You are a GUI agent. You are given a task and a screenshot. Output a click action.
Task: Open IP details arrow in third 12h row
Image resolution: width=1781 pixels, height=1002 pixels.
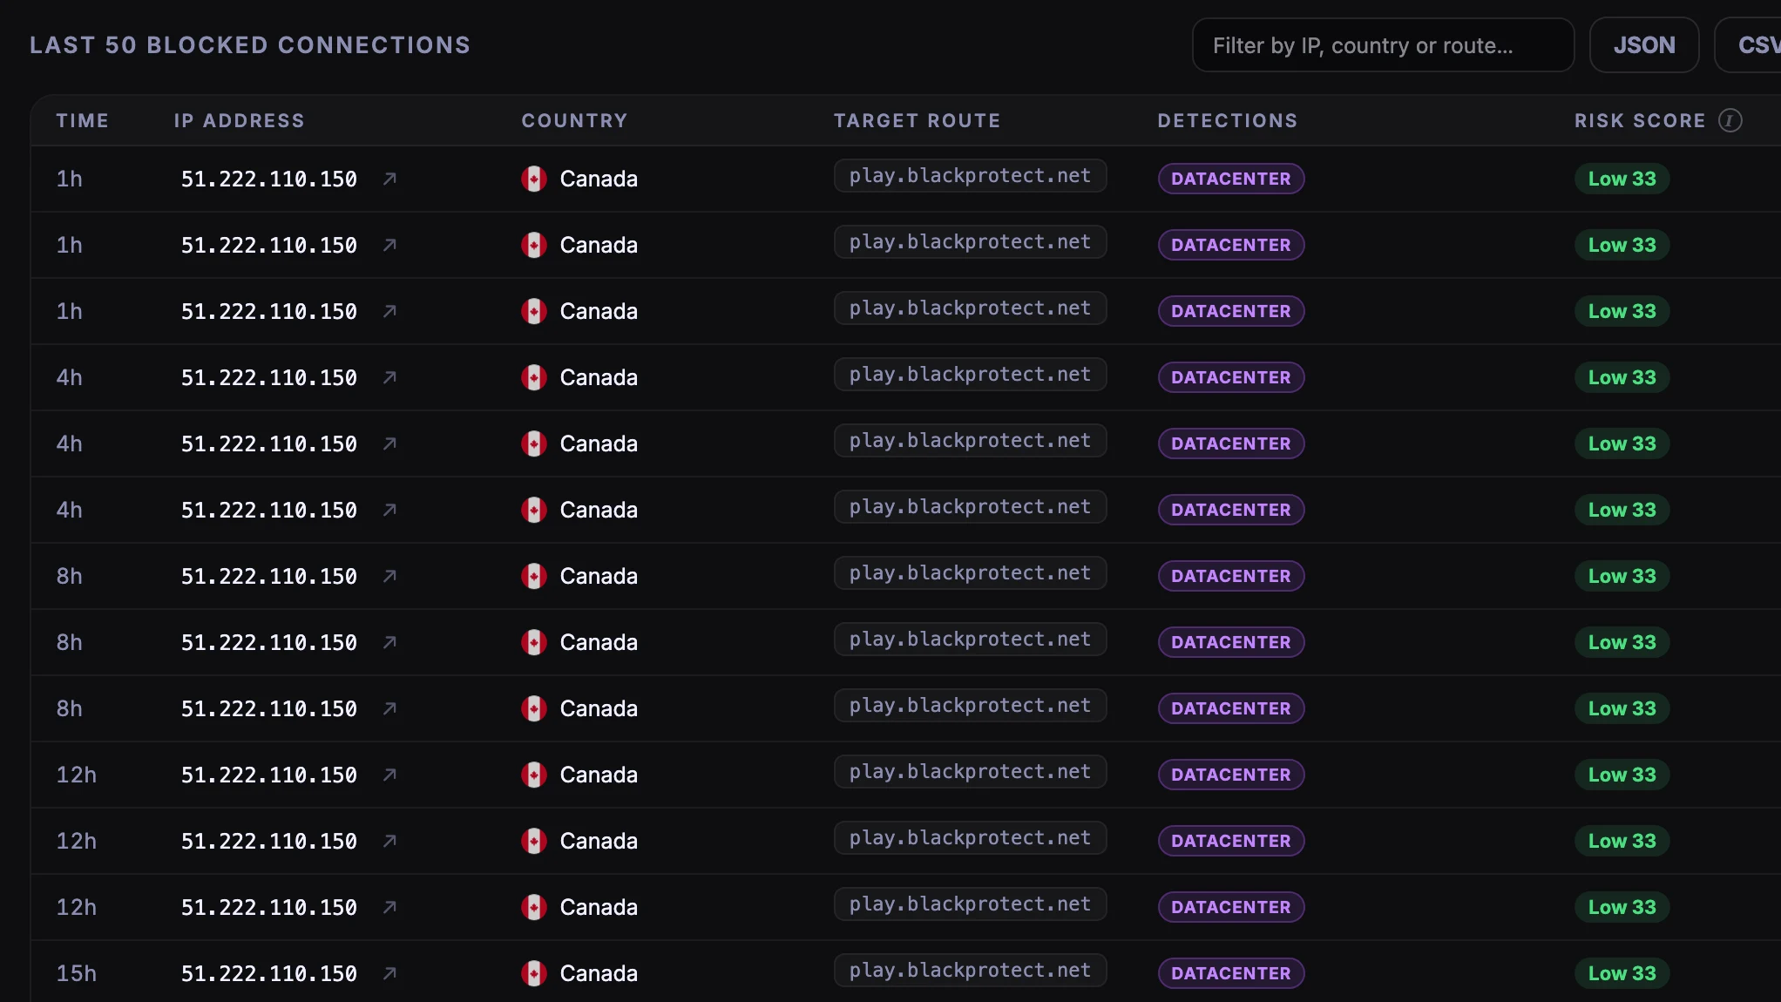(390, 907)
